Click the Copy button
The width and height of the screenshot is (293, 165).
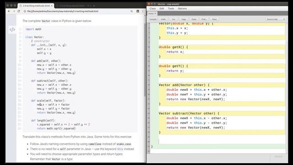pyautogui.click(x=184, y=19)
